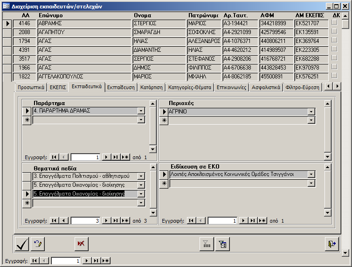Expand the ΑΓΡΙΝΙΟ region dropdown
The height and width of the screenshot is (267, 352).
311,112
